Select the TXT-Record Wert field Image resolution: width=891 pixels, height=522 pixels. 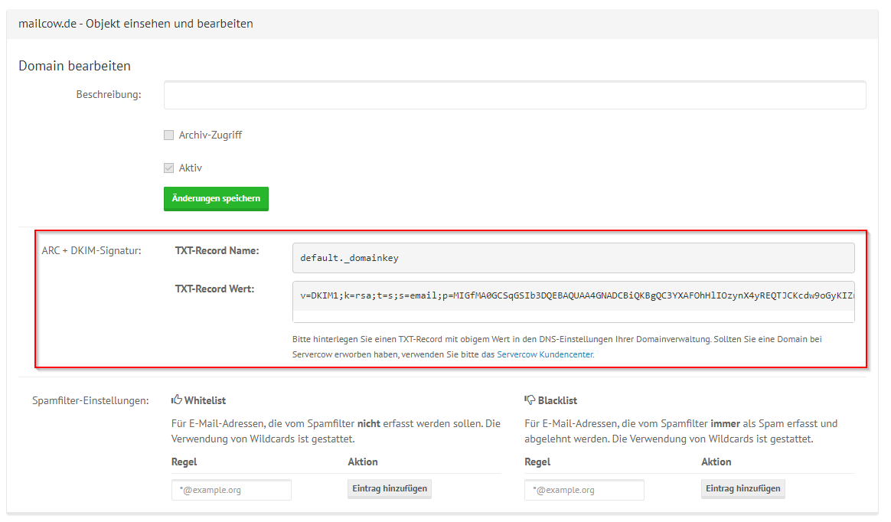click(x=573, y=300)
